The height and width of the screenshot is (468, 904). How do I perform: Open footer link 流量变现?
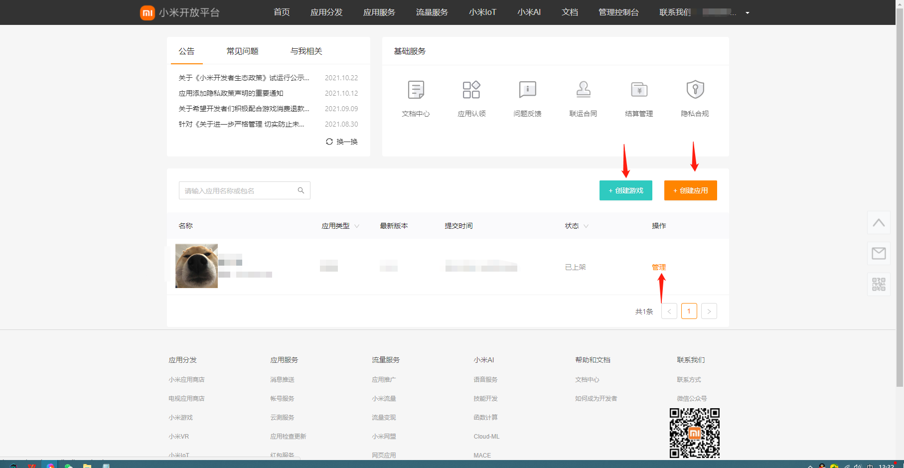point(384,418)
